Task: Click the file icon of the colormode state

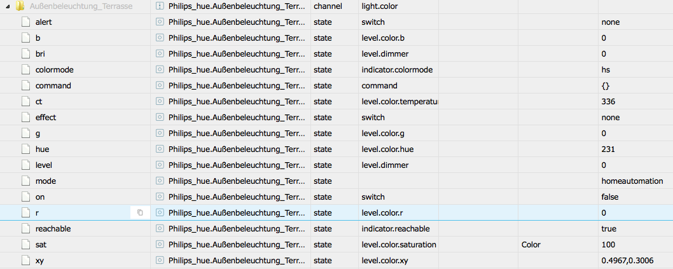Action: point(27,69)
